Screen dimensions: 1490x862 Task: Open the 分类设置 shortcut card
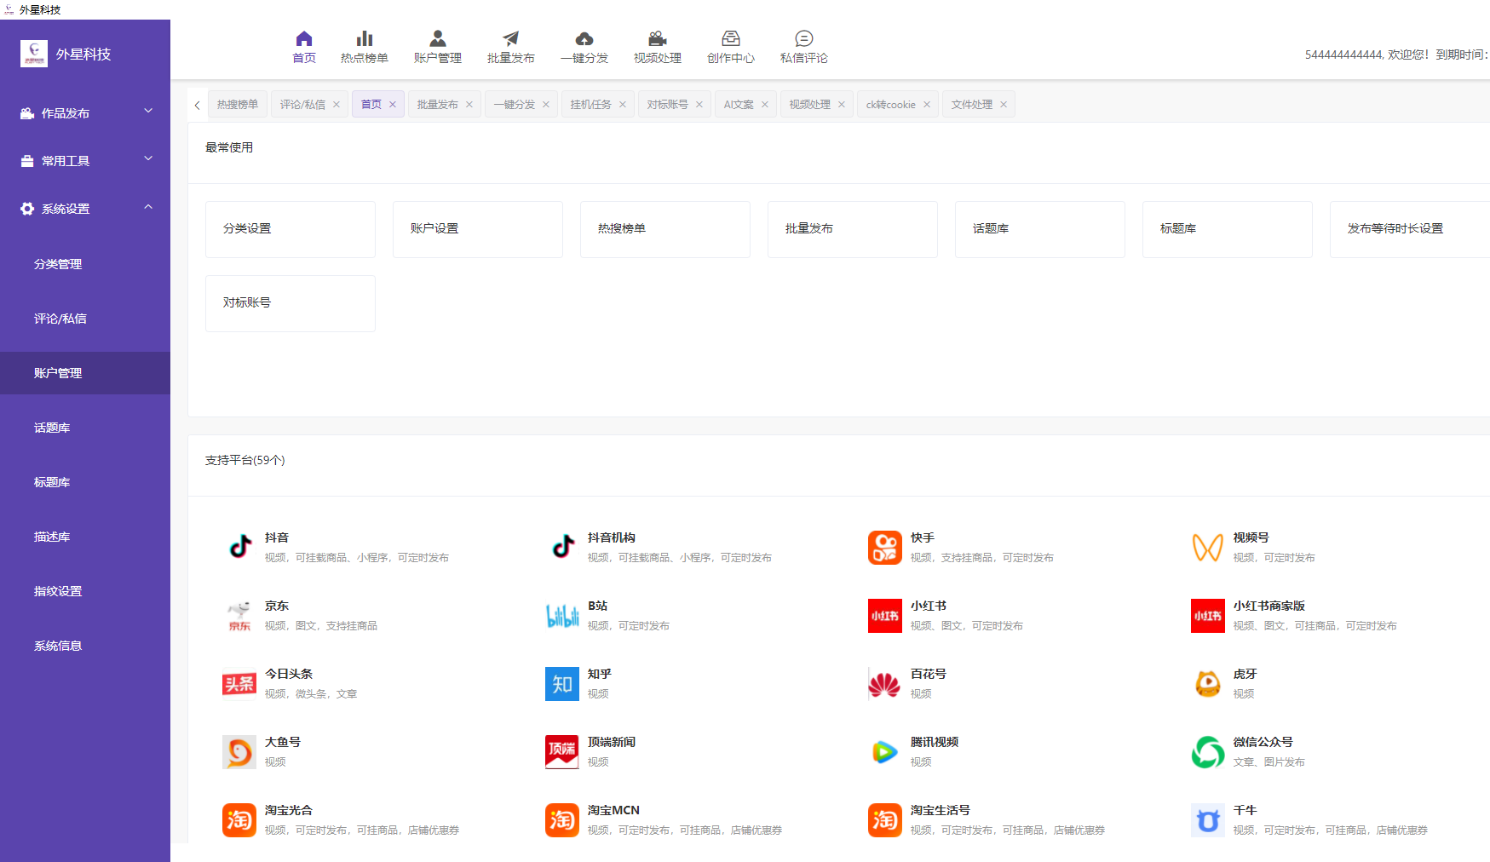pos(290,229)
